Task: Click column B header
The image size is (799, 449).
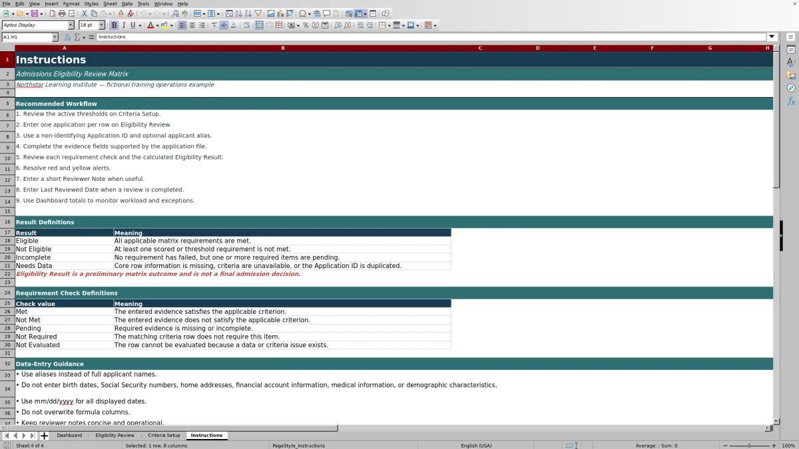Action: [x=282, y=48]
